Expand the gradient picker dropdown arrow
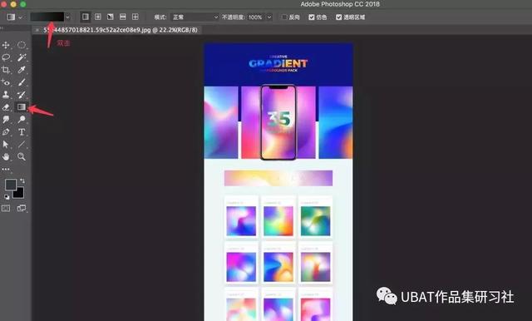This screenshot has width=532, height=321. coord(68,17)
